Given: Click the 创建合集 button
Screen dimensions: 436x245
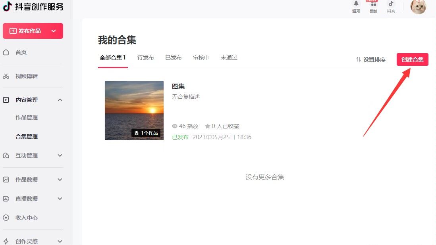Looking at the screenshot, I should [412, 59].
